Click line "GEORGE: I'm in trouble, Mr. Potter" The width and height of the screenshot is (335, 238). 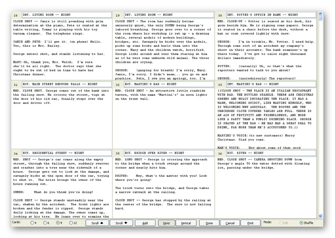click(x=266, y=42)
